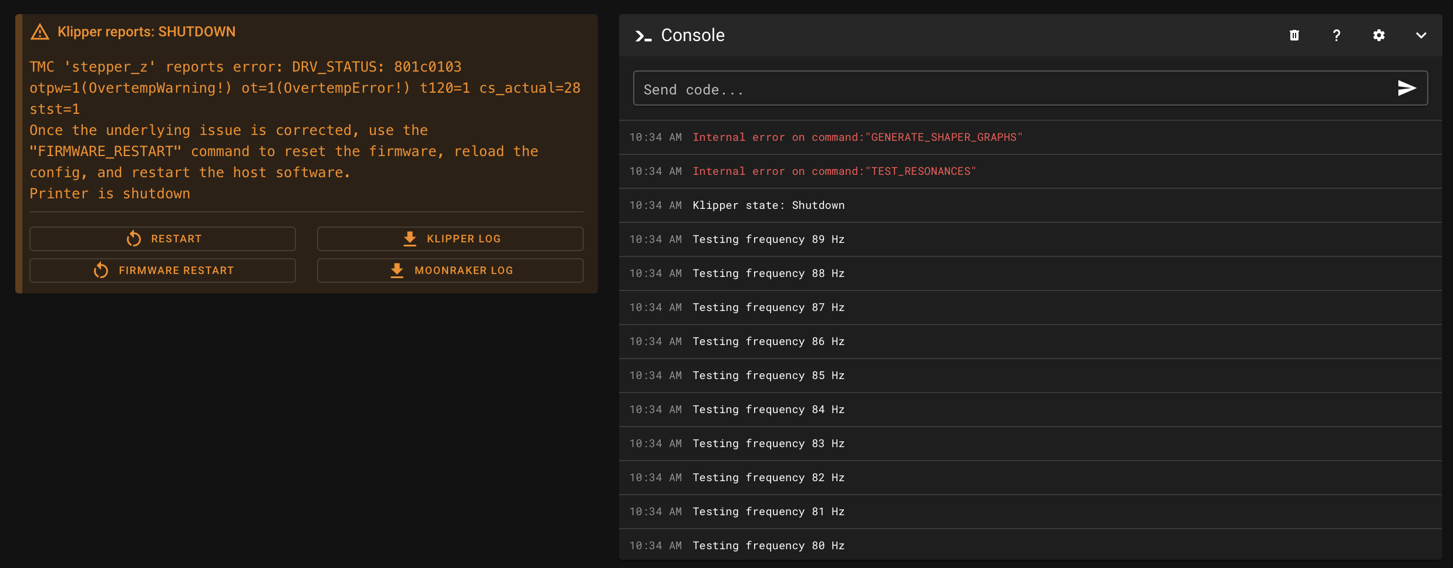Download the KLIPPER LOG

point(450,239)
